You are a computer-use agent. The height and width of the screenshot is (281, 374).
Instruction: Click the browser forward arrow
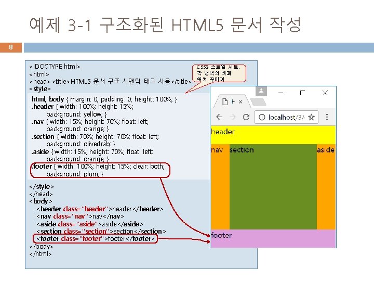(x=233, y=117)
